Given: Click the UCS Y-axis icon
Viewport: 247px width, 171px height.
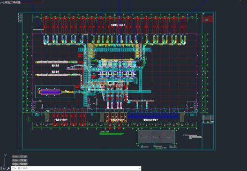Looking at the screenshot, I should [x=6, y=155].
